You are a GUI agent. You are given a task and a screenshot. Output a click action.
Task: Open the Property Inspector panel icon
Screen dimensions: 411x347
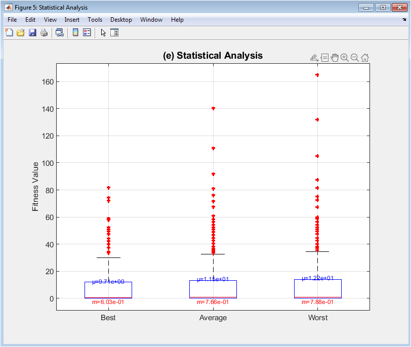click(x=114, y=32)
